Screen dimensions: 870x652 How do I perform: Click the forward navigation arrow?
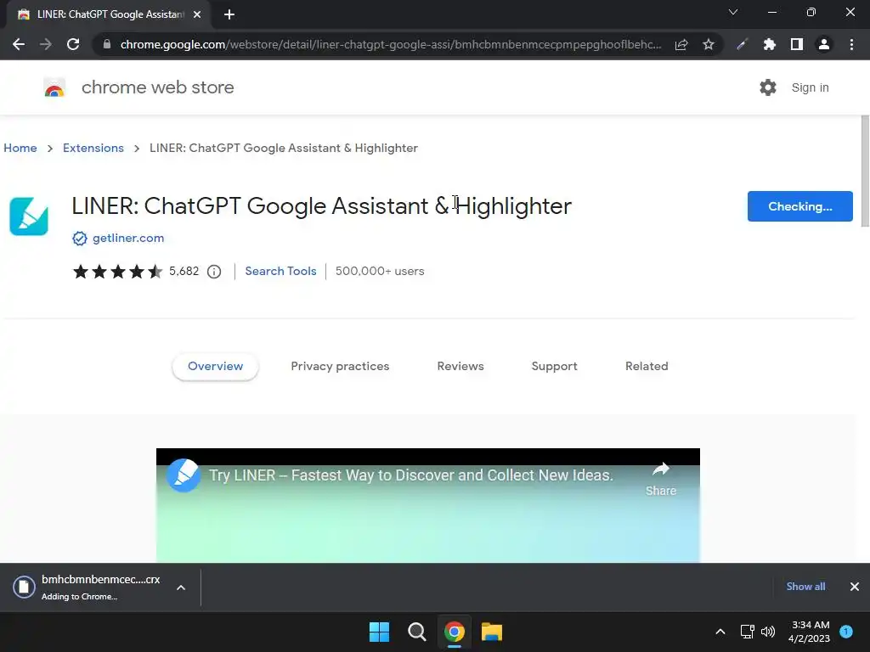click(46, 44)
